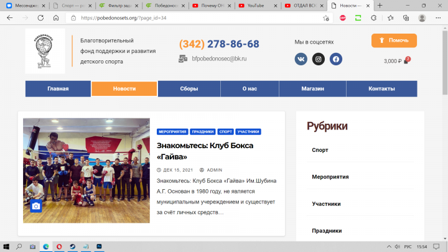Click the Pobedonosets foundation logo
The image size is (448, 252).
pyautogui.click(x=45, y=51)
